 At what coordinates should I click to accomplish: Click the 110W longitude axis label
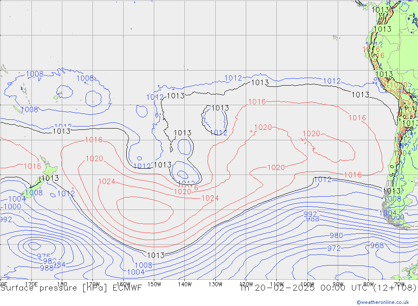[277, 284]
